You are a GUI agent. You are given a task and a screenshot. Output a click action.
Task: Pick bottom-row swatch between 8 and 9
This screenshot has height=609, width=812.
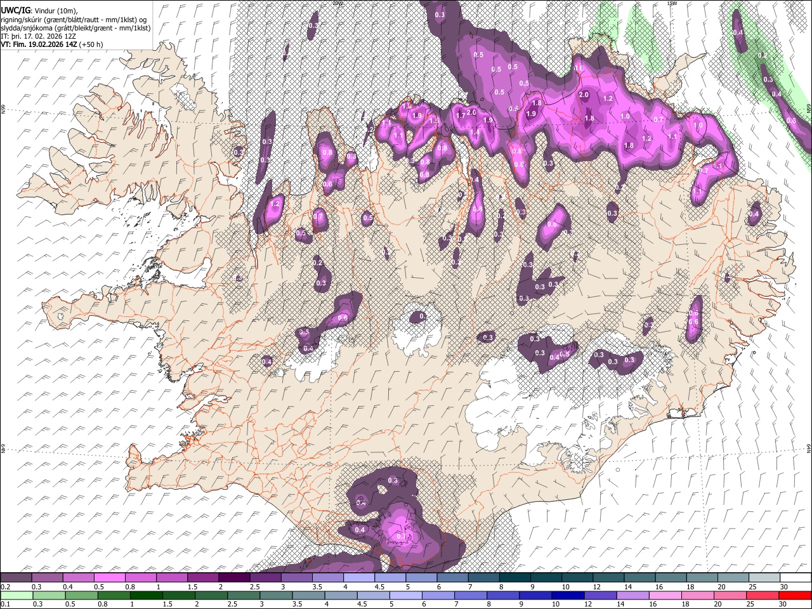(x=503, y=595)
